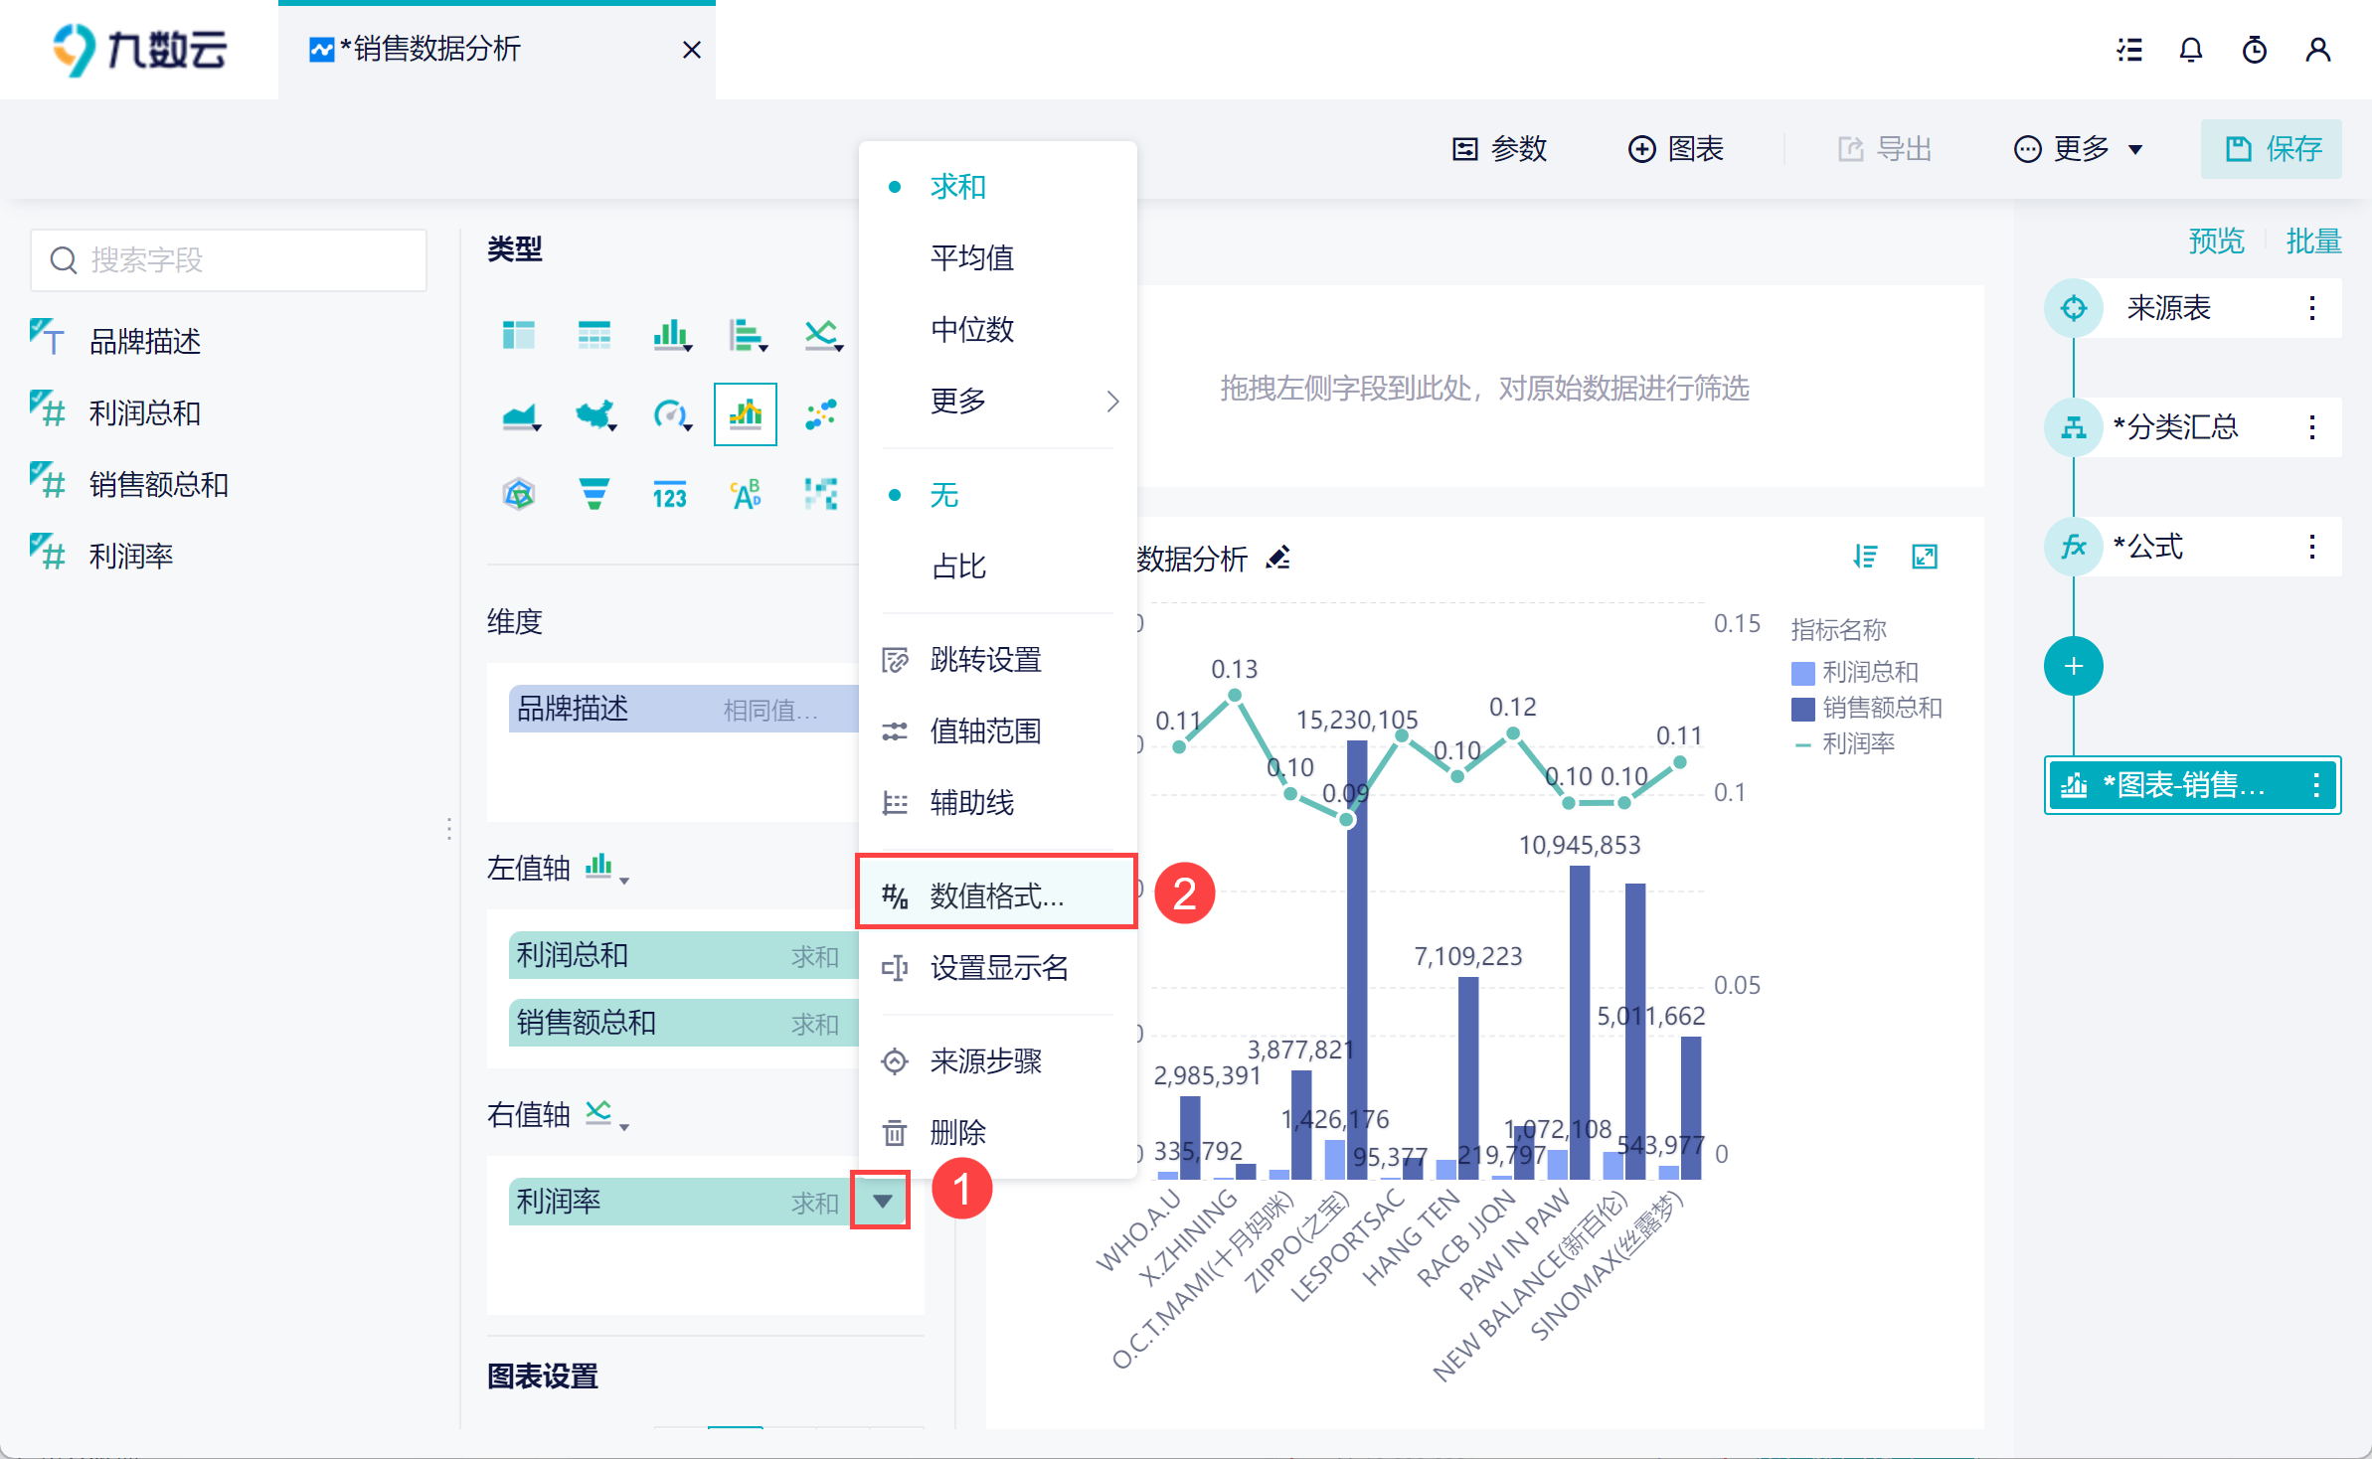The image size is (2372, 1459).
Task: Click the round plus add-step button
Action: point(2073,666)
